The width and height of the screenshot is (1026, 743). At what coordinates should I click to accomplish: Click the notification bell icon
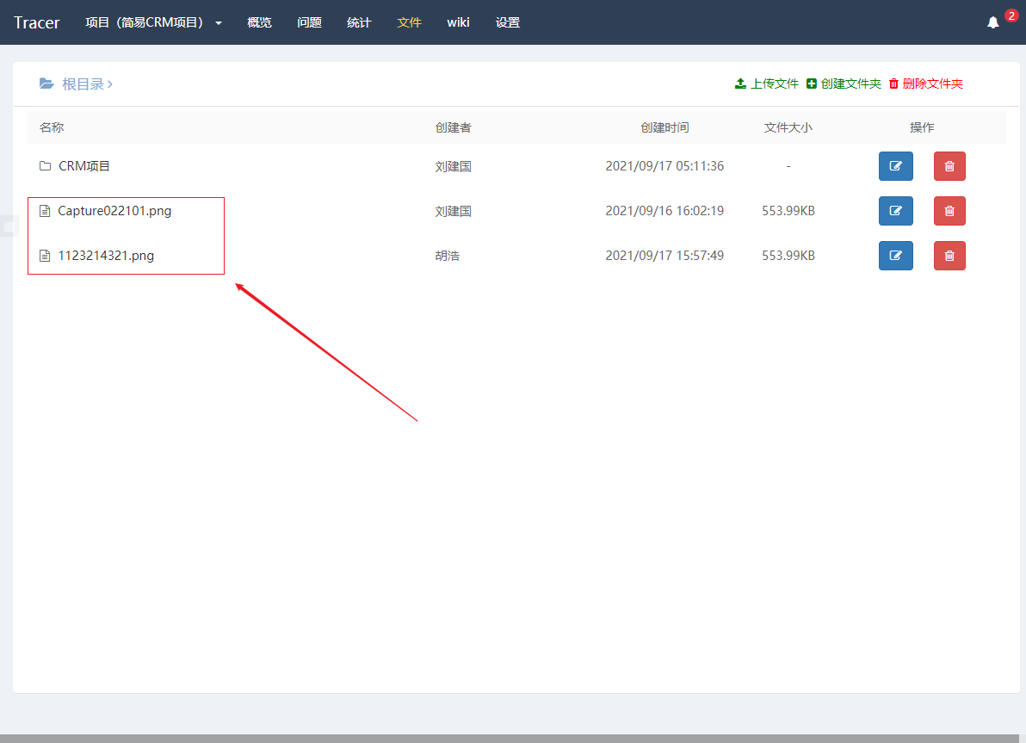[993, 23]
